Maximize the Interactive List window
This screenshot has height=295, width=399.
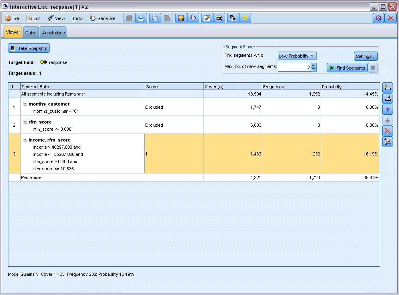click(x=383, y=7)
